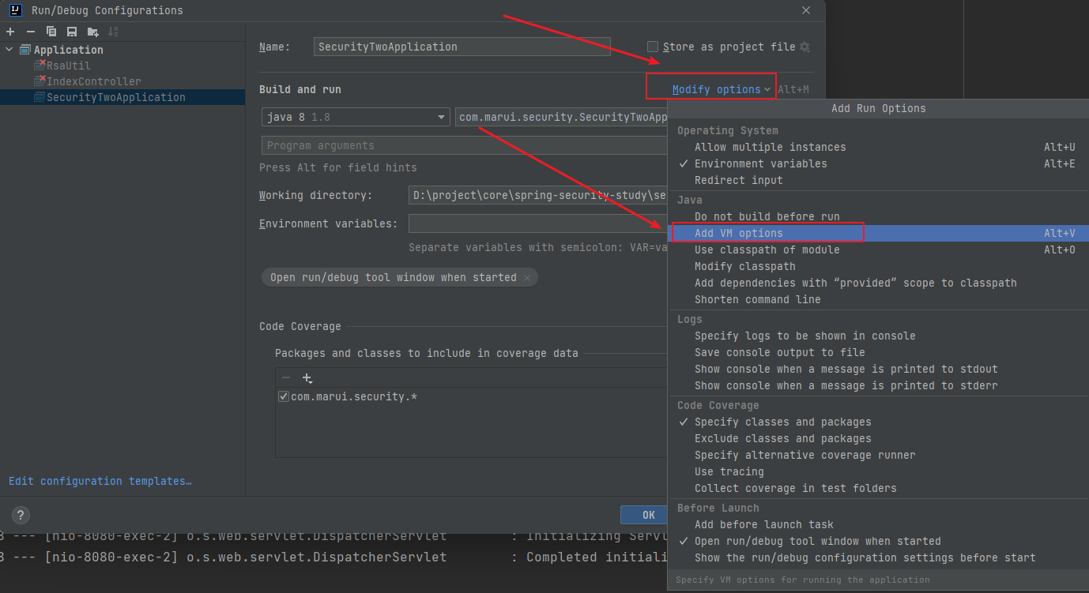
Task: Uncheck the com.marui.security.* coverage checkbox
Action: (x=284, y=396)
